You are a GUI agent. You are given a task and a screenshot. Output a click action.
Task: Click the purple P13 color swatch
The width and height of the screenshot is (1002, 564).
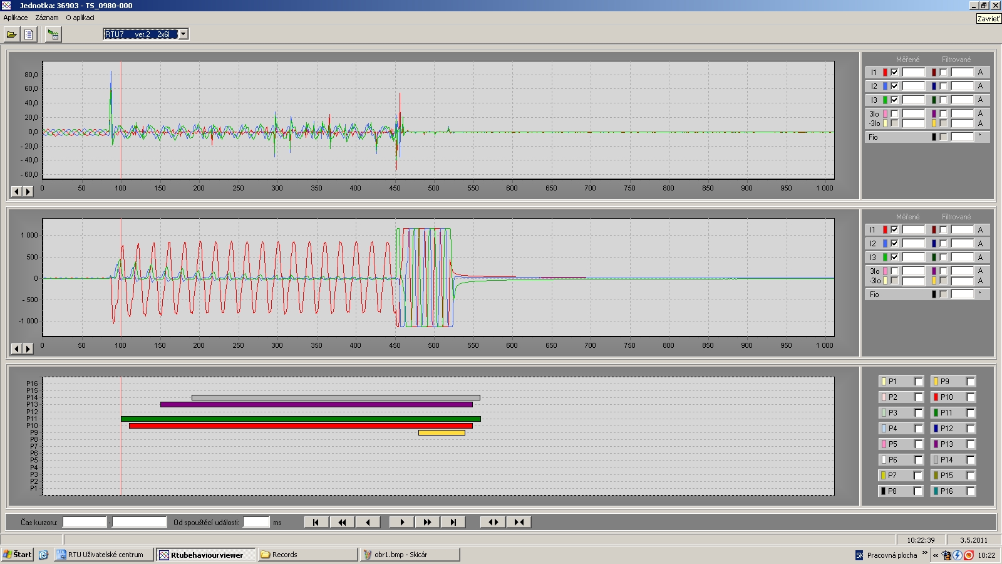coord(936,444)
